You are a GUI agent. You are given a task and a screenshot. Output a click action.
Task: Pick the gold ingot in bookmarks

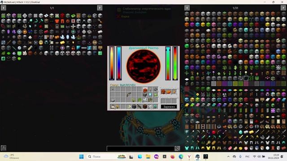pos(62,42)
